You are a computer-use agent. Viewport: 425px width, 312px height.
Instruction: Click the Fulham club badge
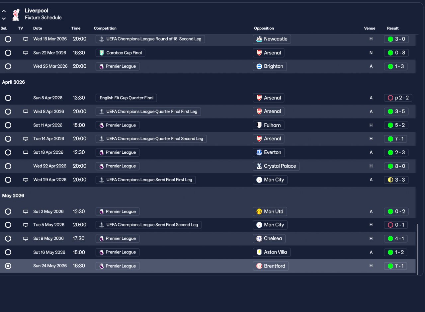259,125
